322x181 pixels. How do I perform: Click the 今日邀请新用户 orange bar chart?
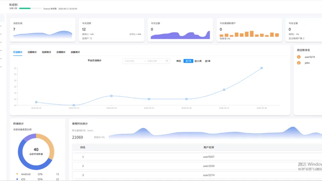pyautogui.click(x=249, y=34)
